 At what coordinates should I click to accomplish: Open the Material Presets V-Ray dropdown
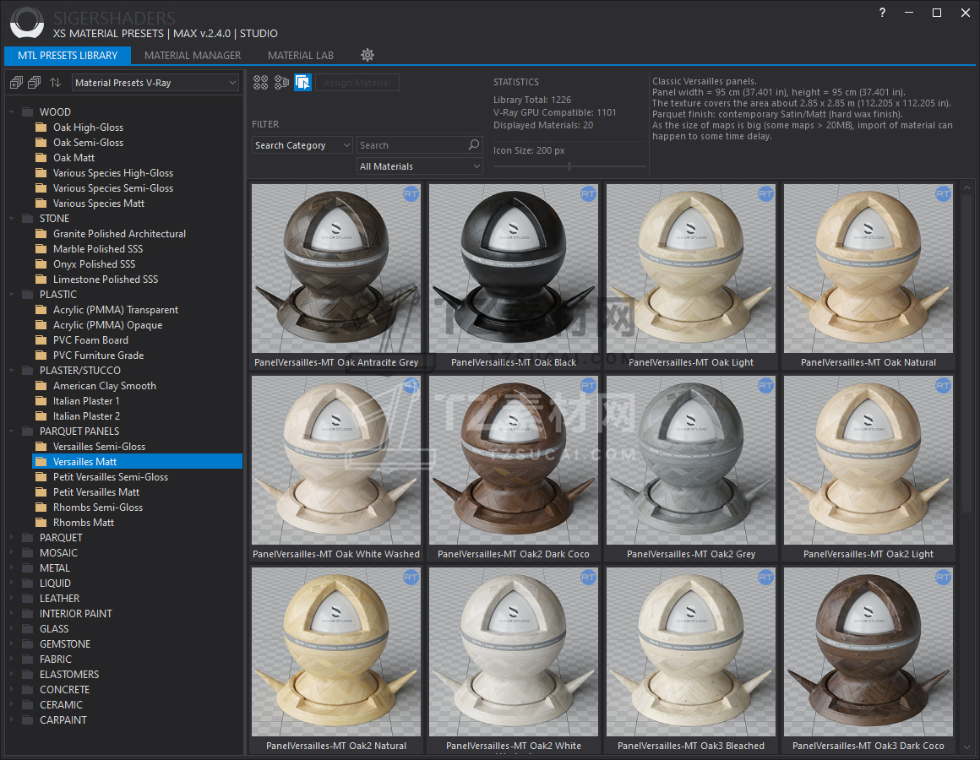tap(155, 83)
